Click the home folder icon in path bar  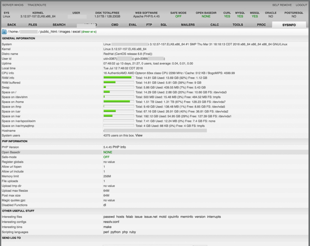pos(4,32)
